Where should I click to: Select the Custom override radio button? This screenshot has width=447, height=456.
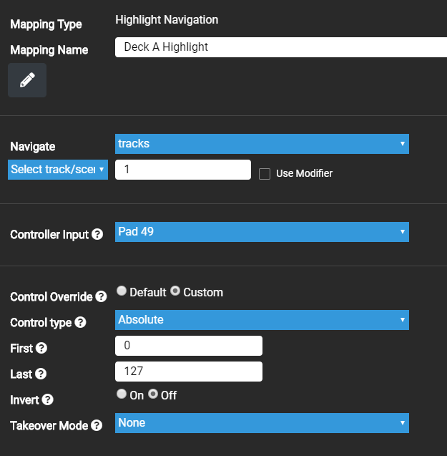coord(175,291)
